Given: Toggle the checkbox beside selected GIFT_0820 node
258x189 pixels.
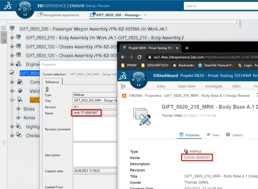Looking at the screenshot, I should click(12, 73).
